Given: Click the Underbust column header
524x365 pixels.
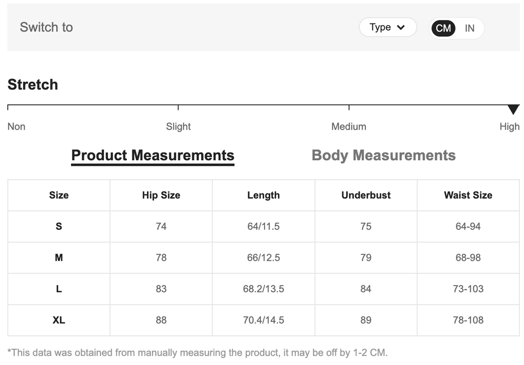Looking at the screenshot, I should 366,195.
